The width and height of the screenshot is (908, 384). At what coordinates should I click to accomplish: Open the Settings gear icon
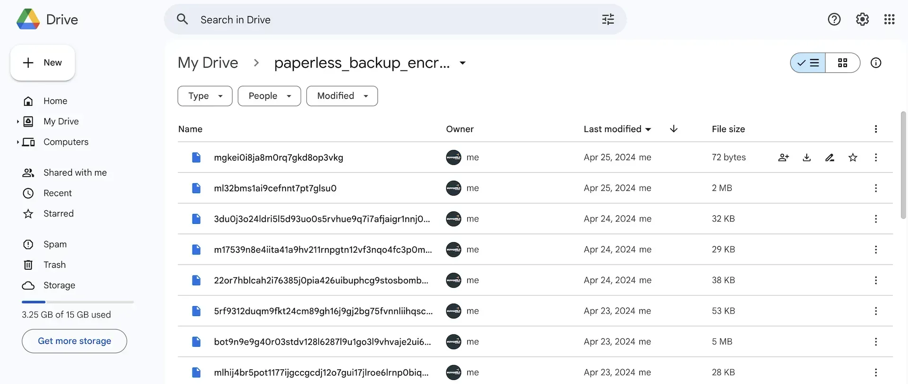click(862, 19)
